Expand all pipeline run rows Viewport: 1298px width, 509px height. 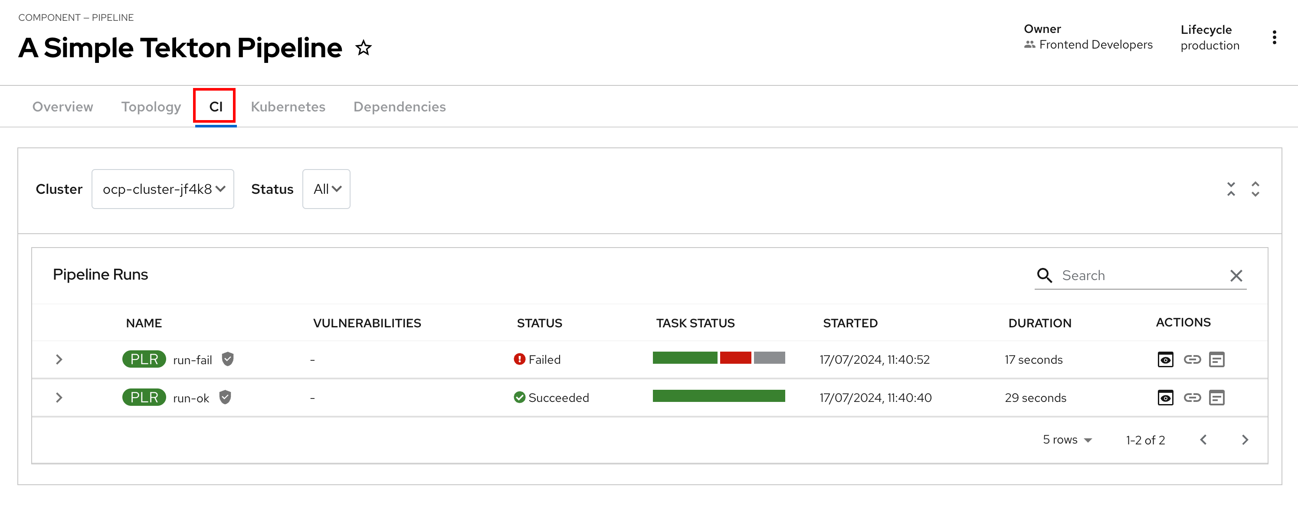tap(1255, 189)
